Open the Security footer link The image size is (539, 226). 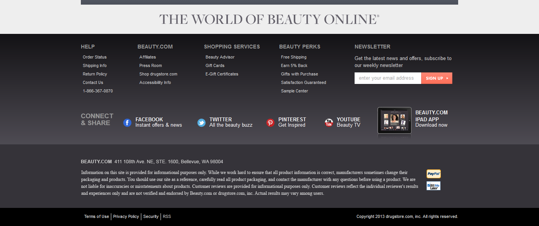[x=151, y=216]
